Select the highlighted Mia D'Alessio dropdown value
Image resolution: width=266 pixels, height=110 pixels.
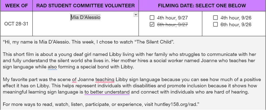pyautogui.click(x=86, y=18)
